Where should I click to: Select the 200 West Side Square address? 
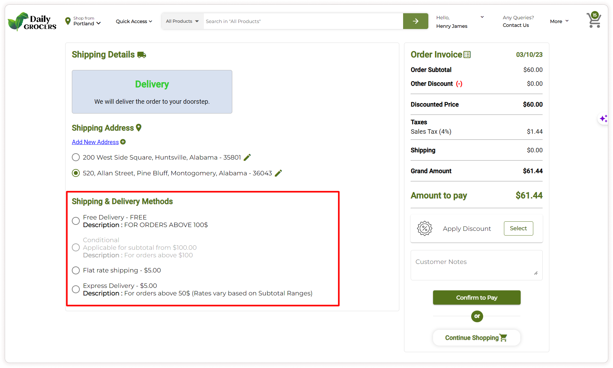coord(76,157)
